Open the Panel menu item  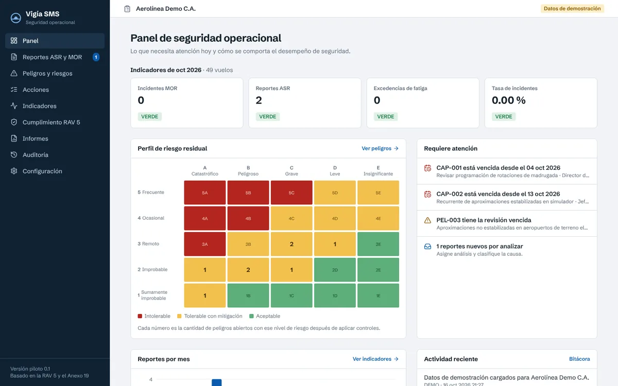point(55,41)
